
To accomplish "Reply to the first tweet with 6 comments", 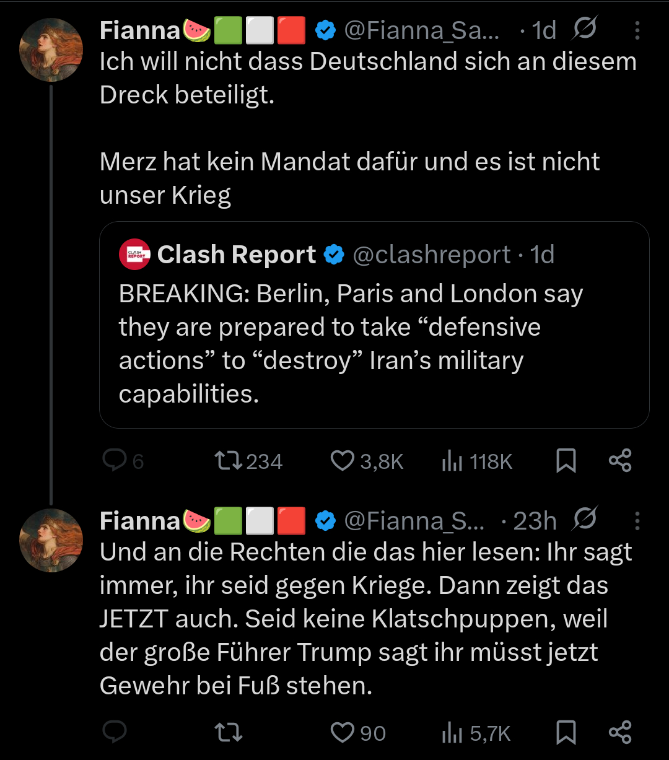I will point(115,461).
